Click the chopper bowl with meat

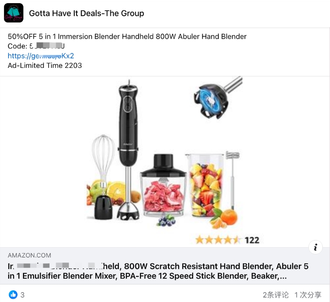tap(163, 186)
